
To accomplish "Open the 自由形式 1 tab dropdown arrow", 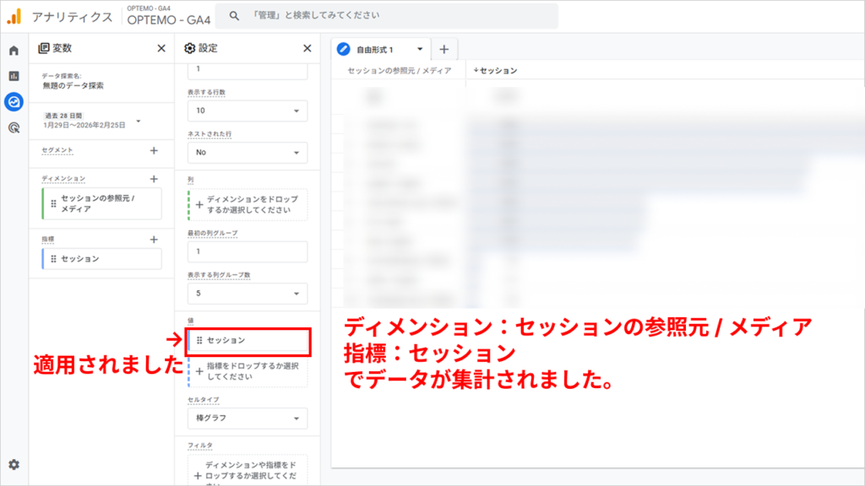I will click(x=419, y=50).
